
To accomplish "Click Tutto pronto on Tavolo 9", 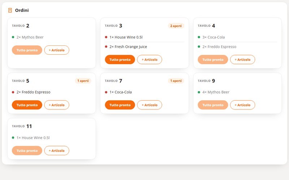I will 213,105.
